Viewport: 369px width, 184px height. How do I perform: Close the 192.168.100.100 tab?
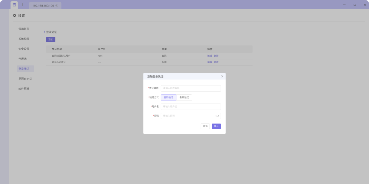point(57,6)
